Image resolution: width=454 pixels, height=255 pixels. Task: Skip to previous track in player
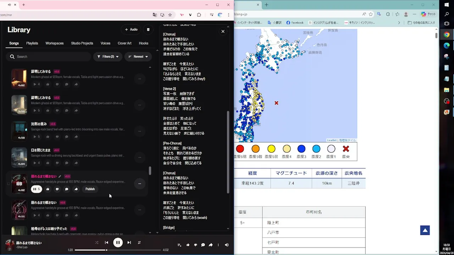click(x=106, y=243)
